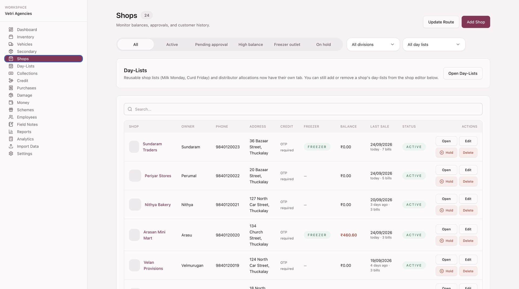Click the Purchases receipt icon
Viewport: 519px width, 289px height.
point(11,88)
